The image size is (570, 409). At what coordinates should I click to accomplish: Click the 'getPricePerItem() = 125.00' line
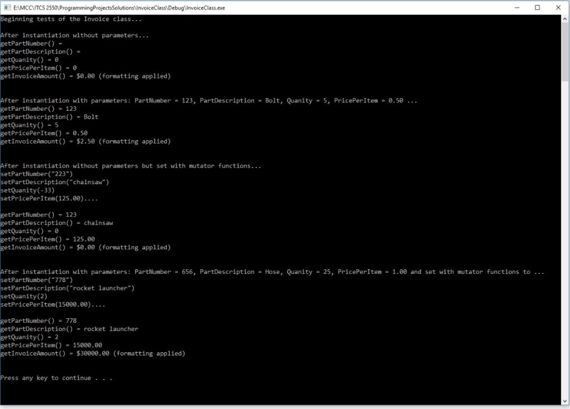click(x=48, y=239)
